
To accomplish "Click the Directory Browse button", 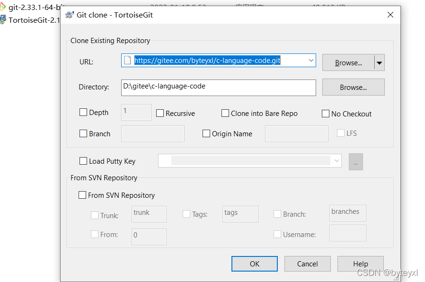I will pyautogui.click(x=354, y=87).
